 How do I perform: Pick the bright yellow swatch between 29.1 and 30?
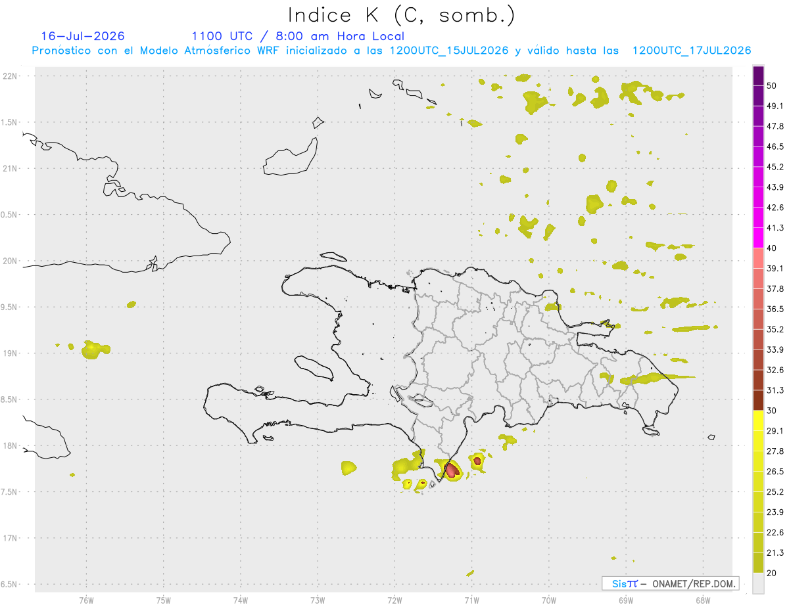(758, 420)
